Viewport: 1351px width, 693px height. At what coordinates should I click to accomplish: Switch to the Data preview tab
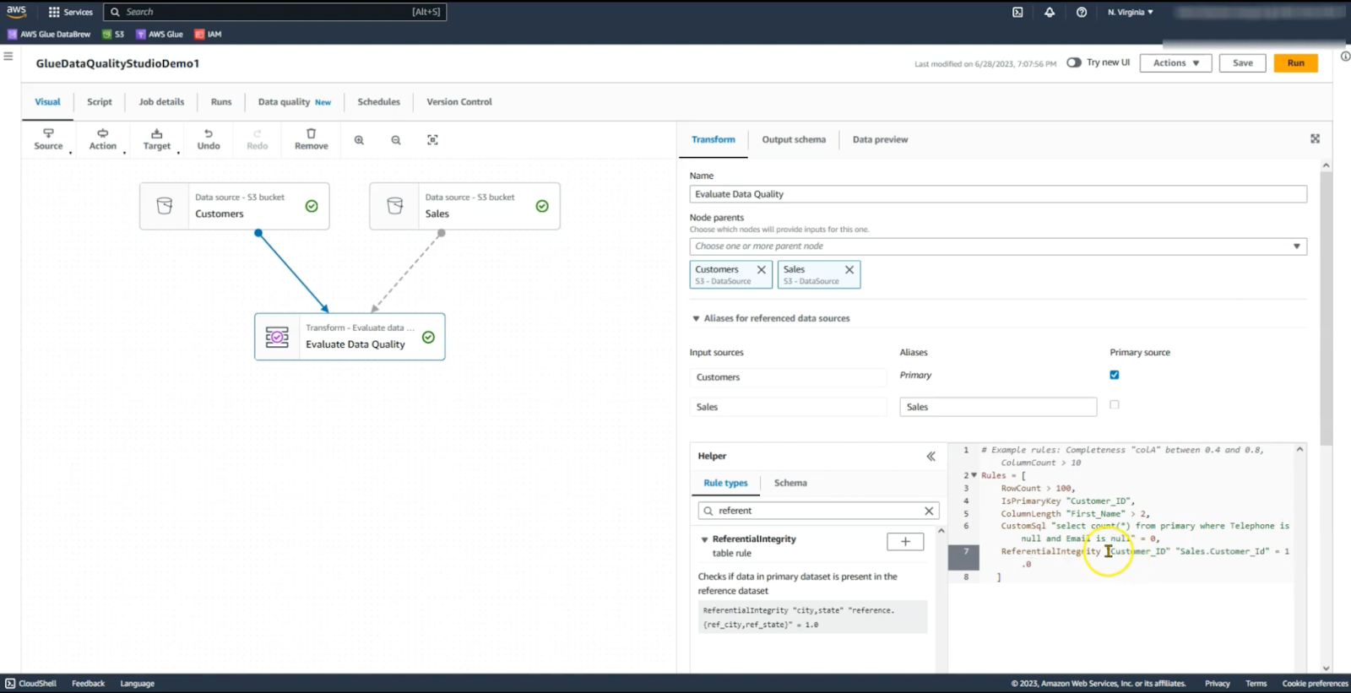click(x=880, y=140)
